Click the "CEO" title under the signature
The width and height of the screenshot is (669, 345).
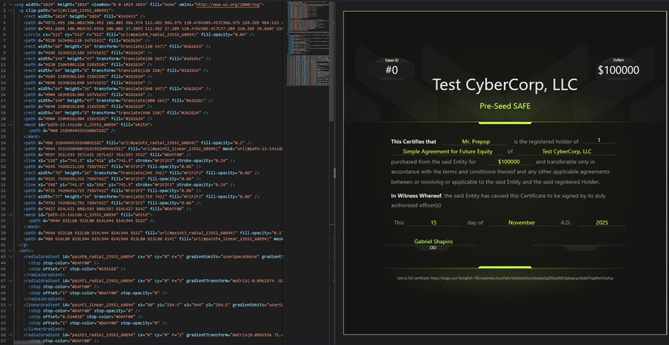pos(433,248)
